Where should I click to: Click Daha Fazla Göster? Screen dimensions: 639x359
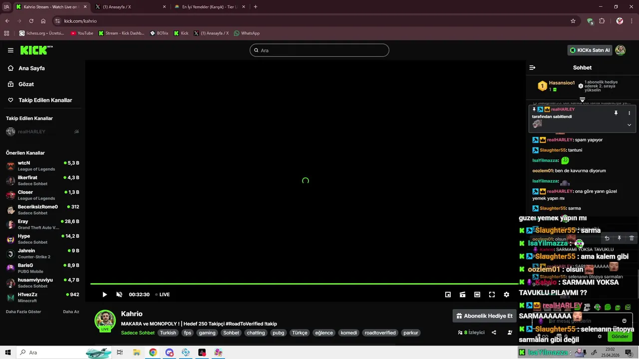23,312
